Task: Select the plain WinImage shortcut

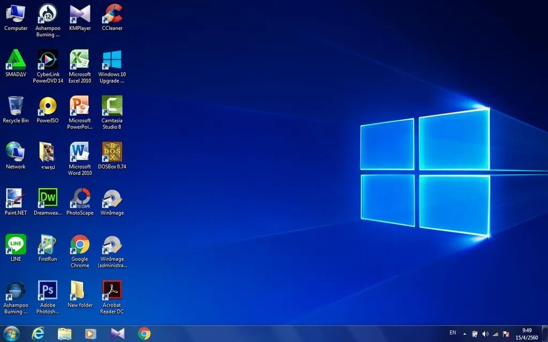Action: pos(112,202)
